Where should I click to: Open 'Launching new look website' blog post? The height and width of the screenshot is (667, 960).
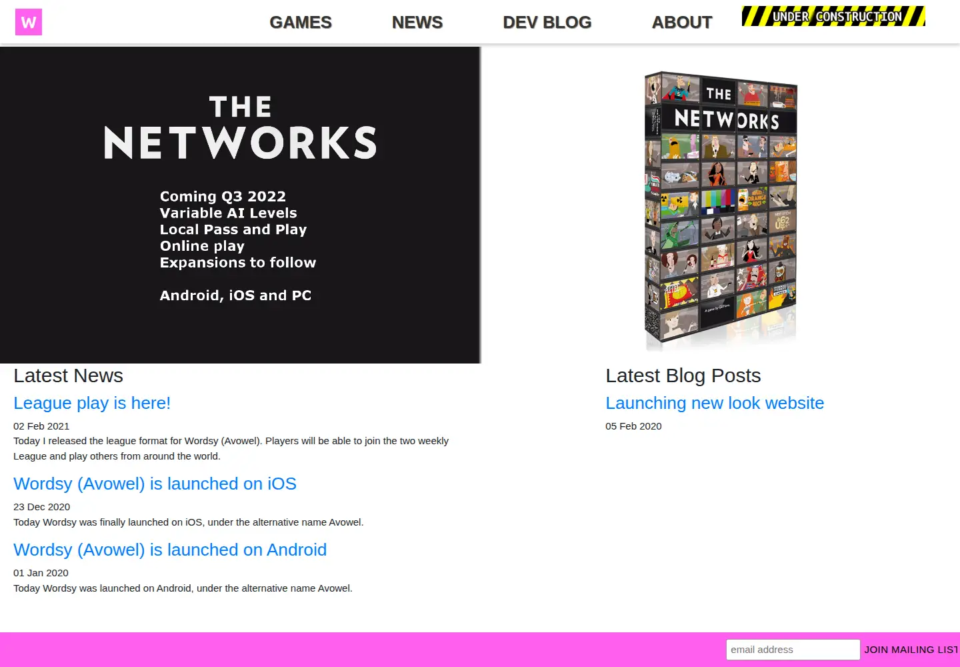point(715,403)
